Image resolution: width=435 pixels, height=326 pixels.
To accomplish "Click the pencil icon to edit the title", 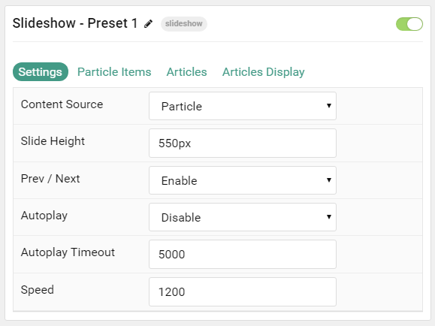I will coord(149,23).
